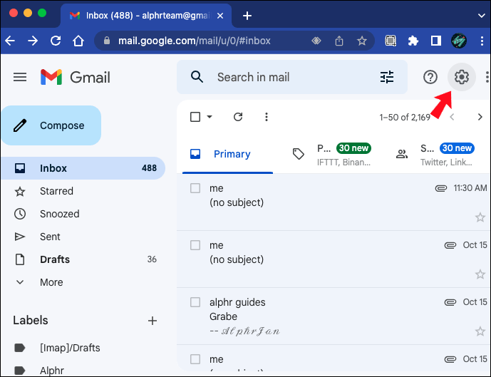Open the Support help icon
This screenshot has width=491, height=377.
pos(430,77)
